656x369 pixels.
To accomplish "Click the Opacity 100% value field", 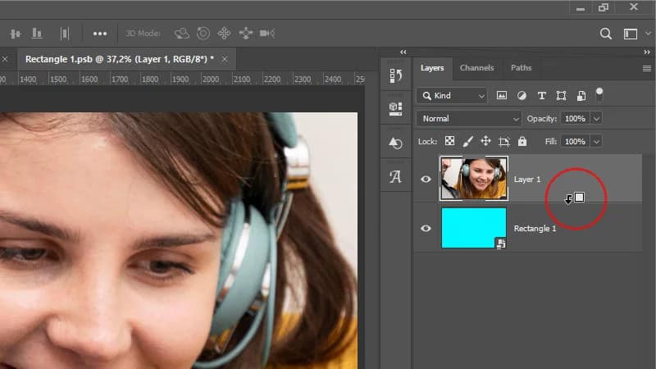I will pyautogui.click(x=575, y=119).
